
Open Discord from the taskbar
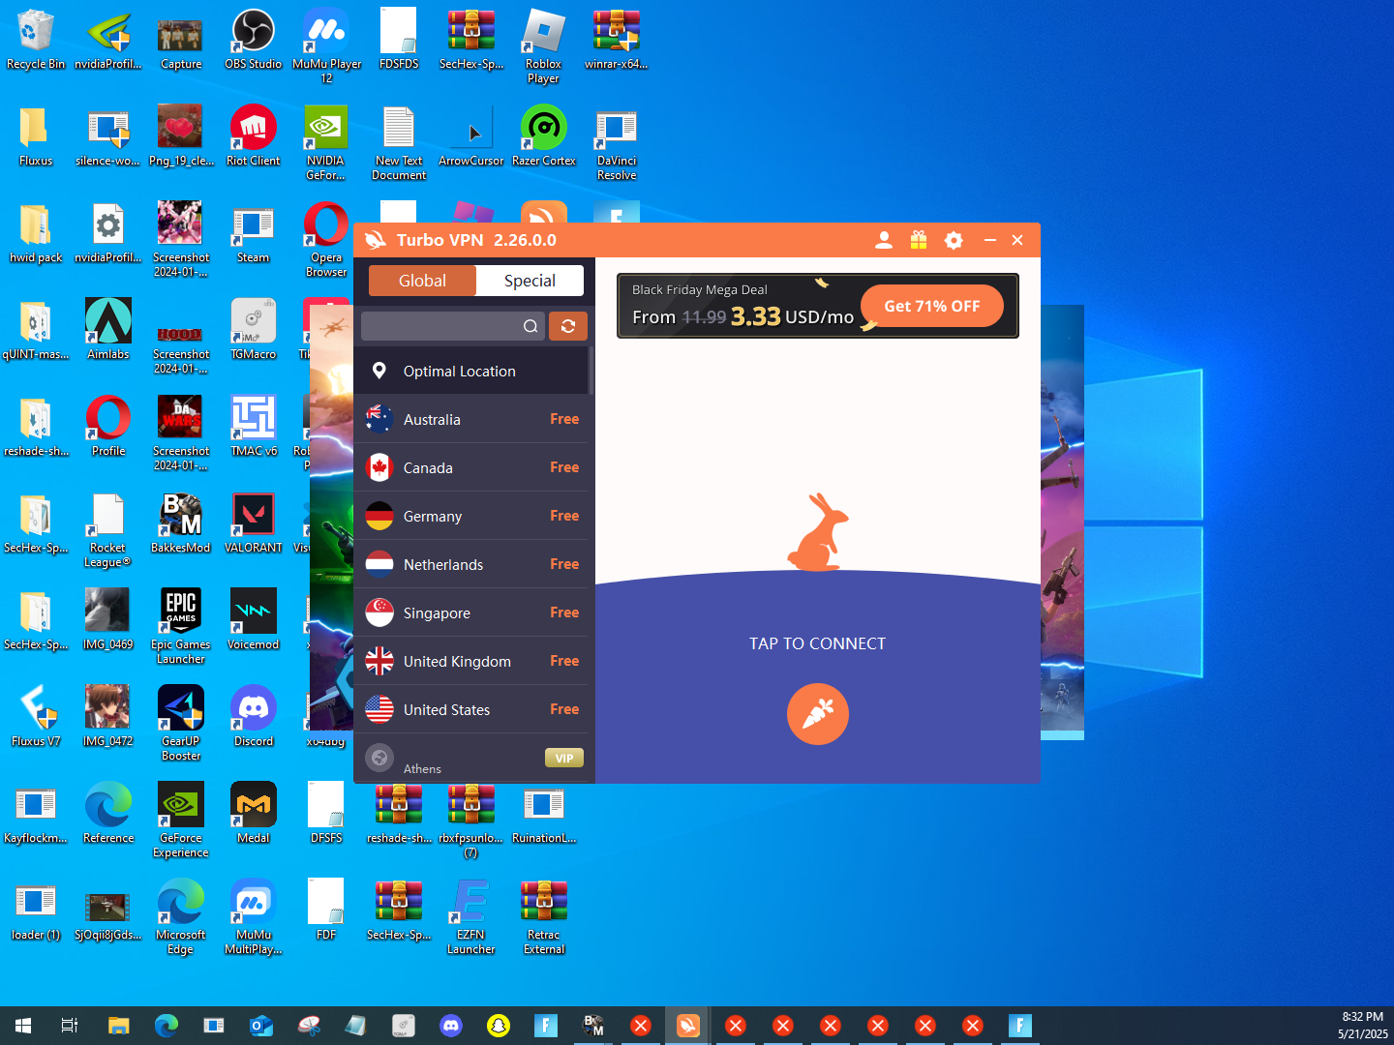[451, 1026]
